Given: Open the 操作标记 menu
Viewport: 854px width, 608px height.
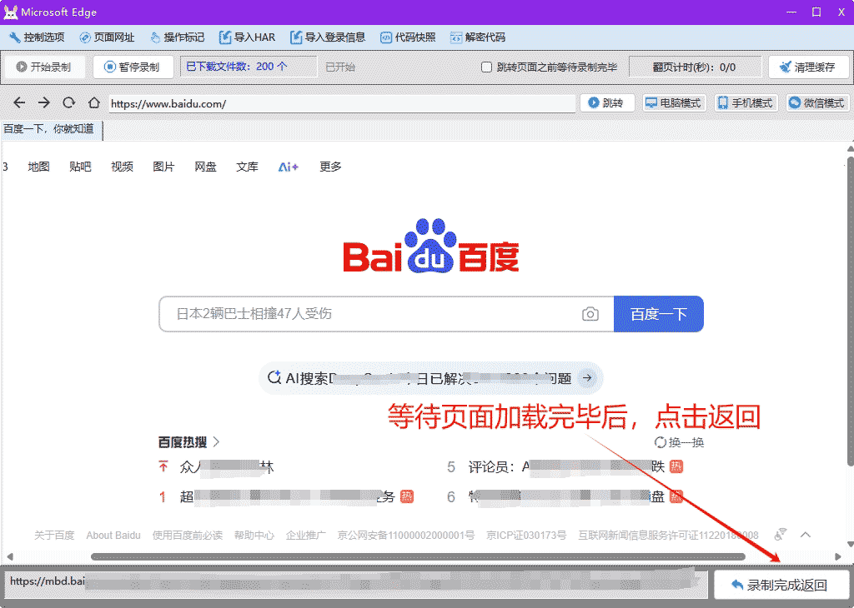Looking at the screenshot, I should tap(178, 37).
